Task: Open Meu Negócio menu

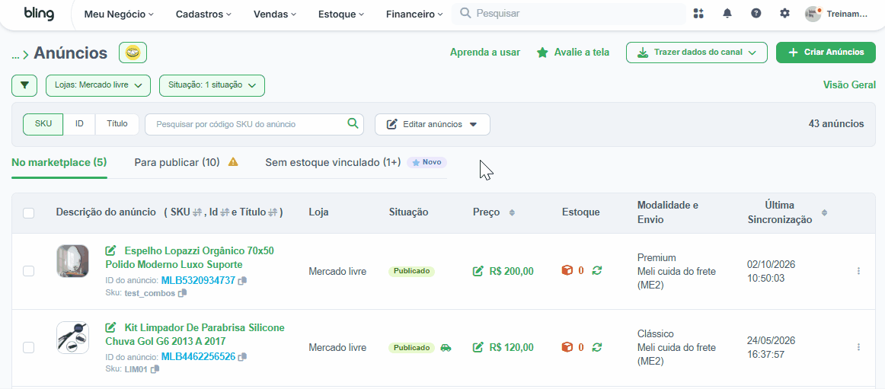Action: [x=119, y=14]
